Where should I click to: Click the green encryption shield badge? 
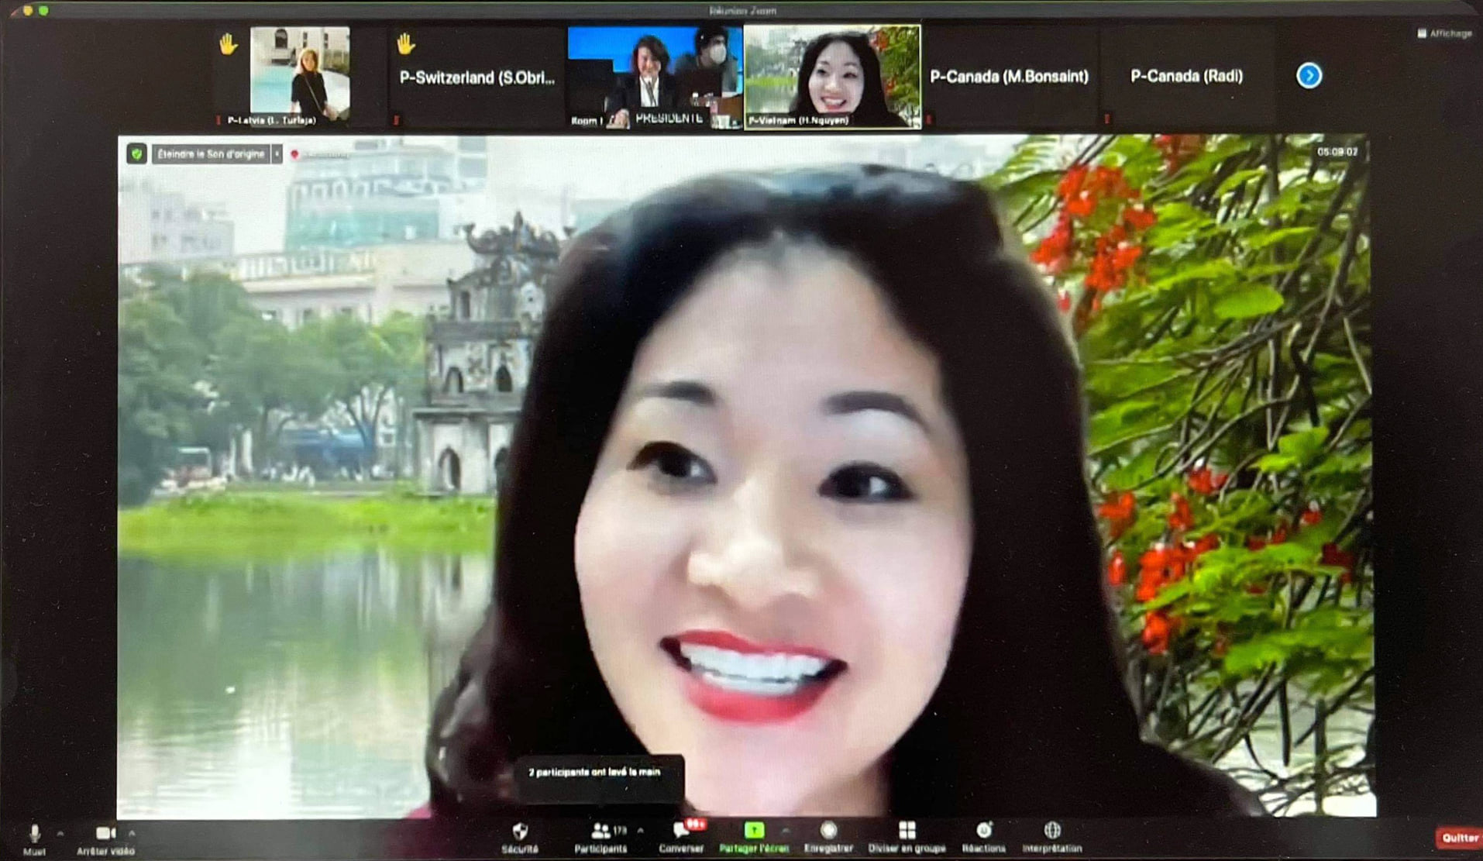(x=137, y=154)
